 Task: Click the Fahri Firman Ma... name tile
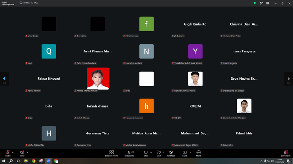pyautogui.click(x=98, y=51)
